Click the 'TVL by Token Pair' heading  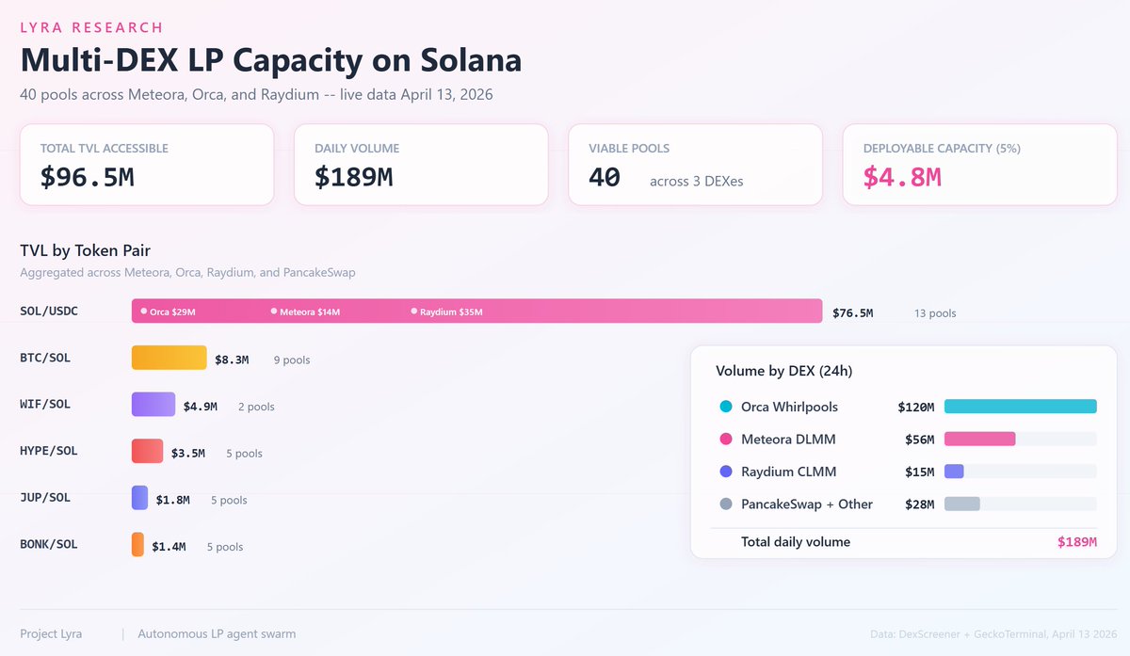coord(86,250)
